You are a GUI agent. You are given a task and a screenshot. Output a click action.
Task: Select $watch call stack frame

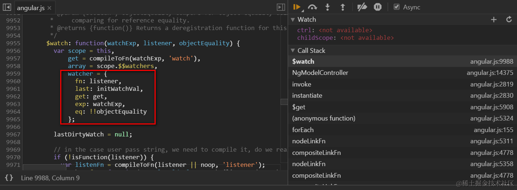(x=402, y=62)
